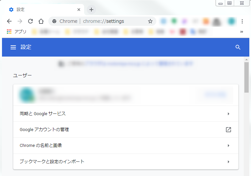This screenshot has width=251, height=176.
Task: Click the settings page scrollbar thumb
Action: 246,77
